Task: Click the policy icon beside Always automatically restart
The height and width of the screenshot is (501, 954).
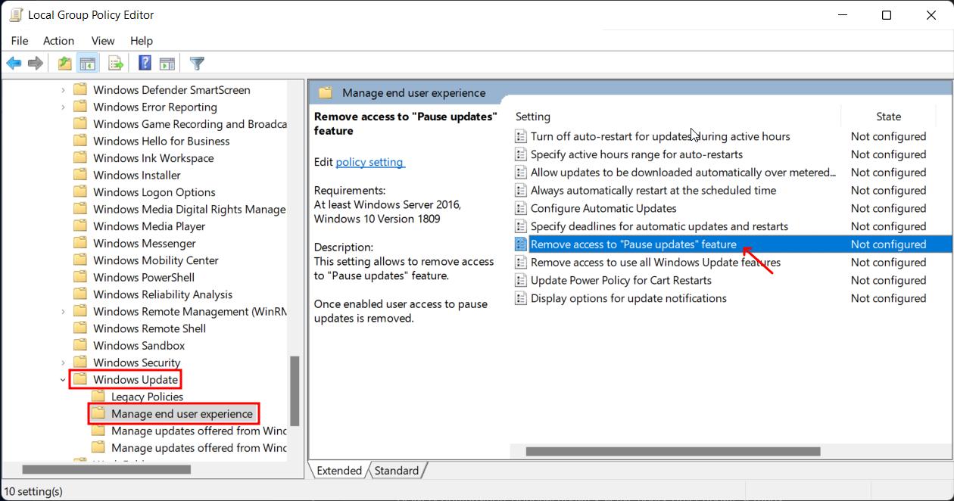Action: click(521, 190)
